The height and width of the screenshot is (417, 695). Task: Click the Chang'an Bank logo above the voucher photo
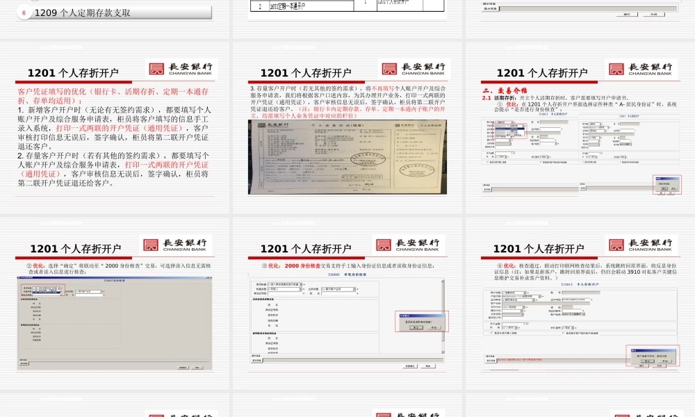click(414, 69)
